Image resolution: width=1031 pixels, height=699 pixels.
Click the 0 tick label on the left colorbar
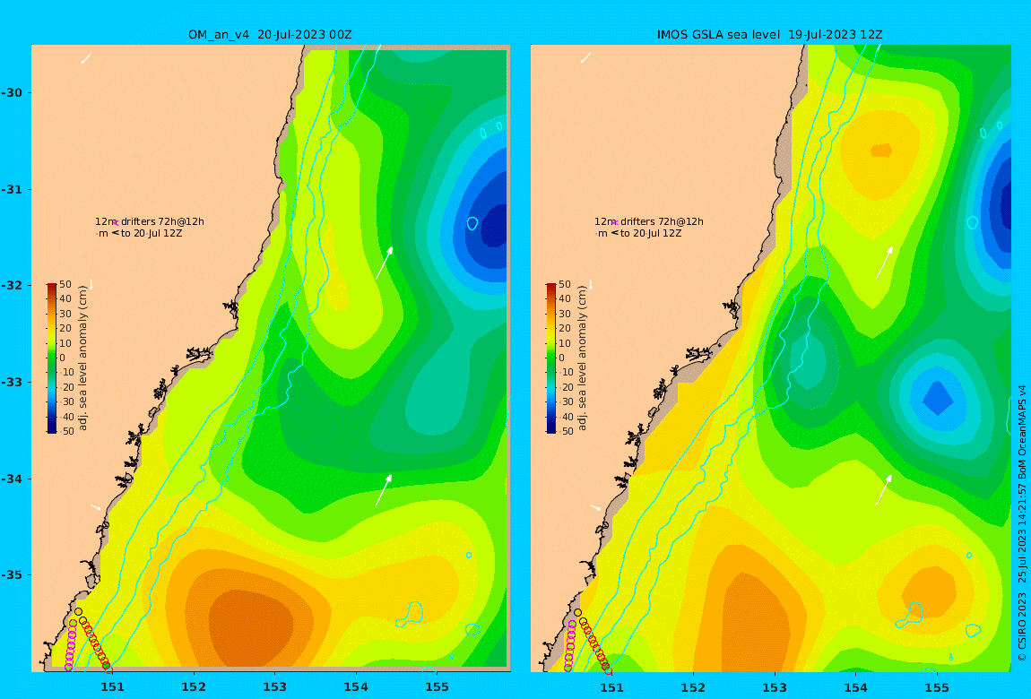click(63, 358)
